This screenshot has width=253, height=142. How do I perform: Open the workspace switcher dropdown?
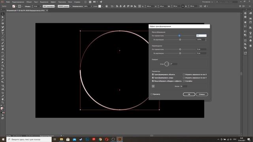[x=208, y=2]
